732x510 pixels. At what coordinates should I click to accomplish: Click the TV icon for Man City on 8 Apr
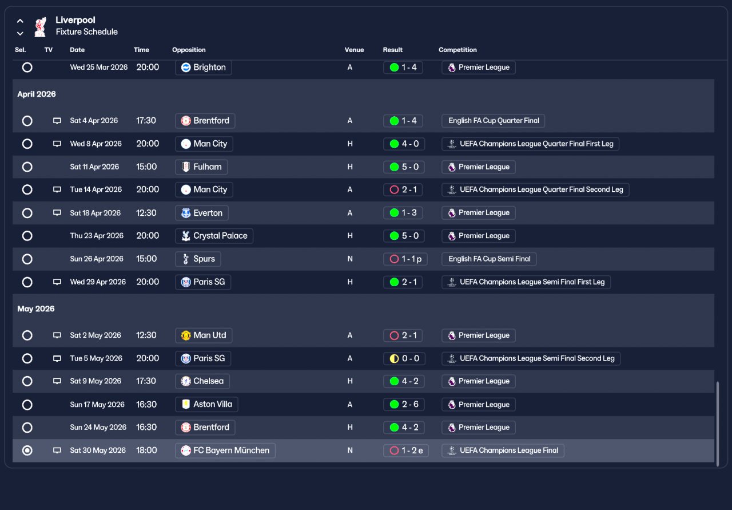tap(57, 144)
